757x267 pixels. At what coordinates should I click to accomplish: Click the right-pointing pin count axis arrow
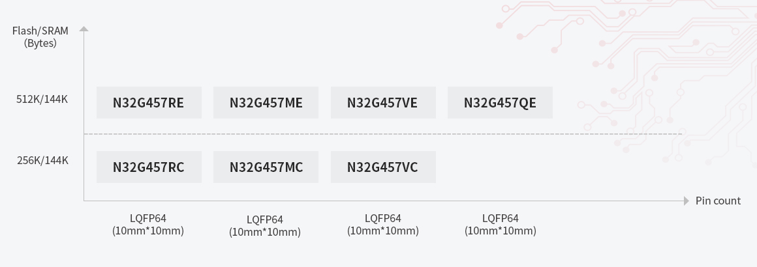tap(686, 201)
